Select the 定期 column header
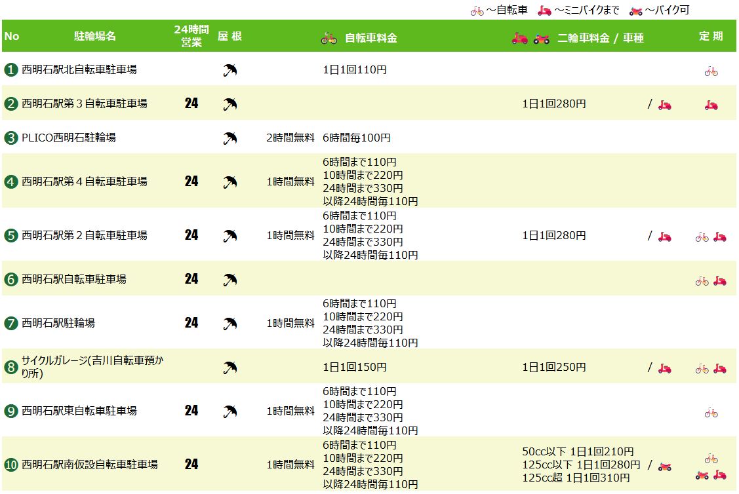This screenshot has width=739, height=494. coord(711,37)
